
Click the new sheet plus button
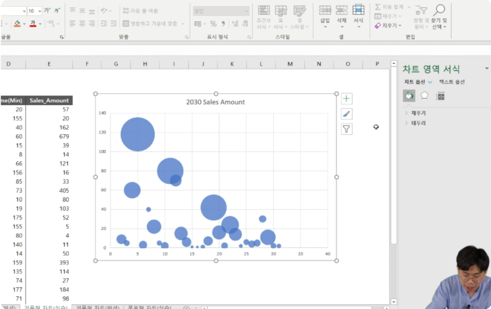[186, 307]
